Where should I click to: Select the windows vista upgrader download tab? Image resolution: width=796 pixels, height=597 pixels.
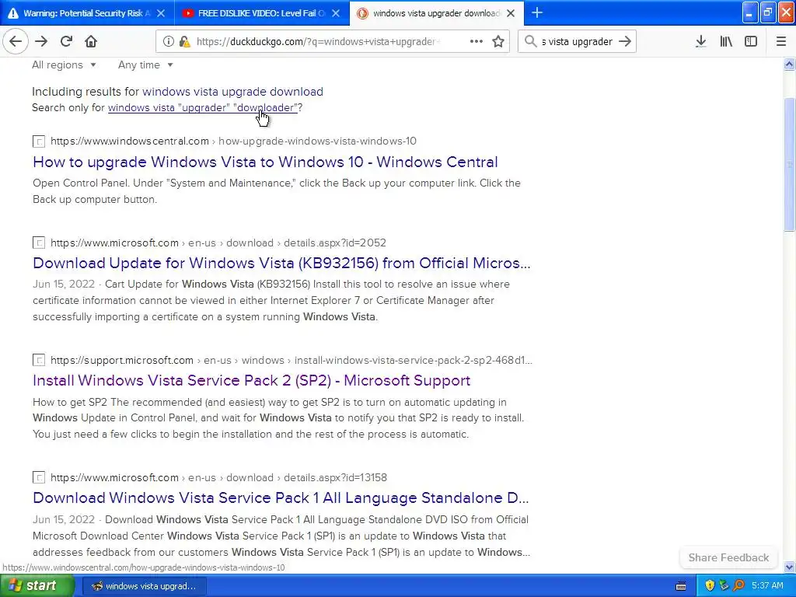coord(436,13)
